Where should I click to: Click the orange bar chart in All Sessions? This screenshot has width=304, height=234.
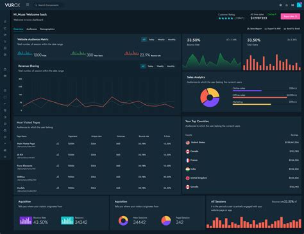point(254,222)
